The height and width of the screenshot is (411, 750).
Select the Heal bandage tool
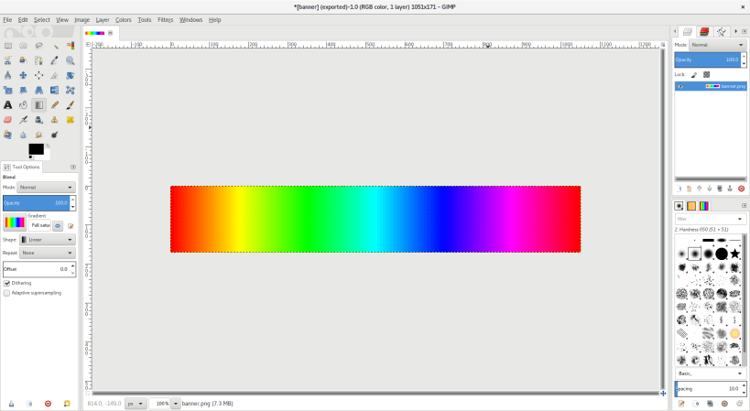coord(71,120)
